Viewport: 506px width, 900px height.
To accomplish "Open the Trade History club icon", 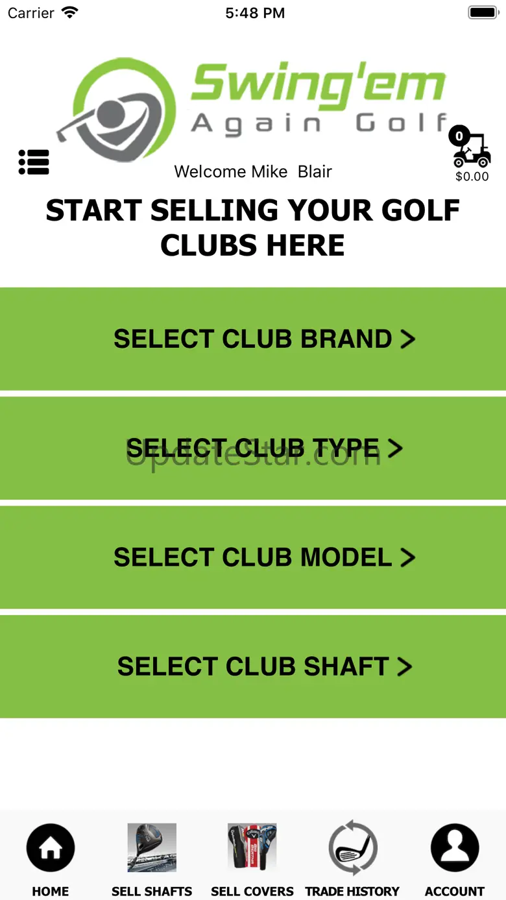I will tap(353, 847).
